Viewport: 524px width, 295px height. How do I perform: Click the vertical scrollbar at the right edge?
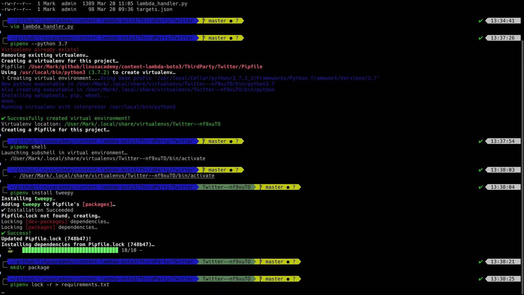(522, 164)
